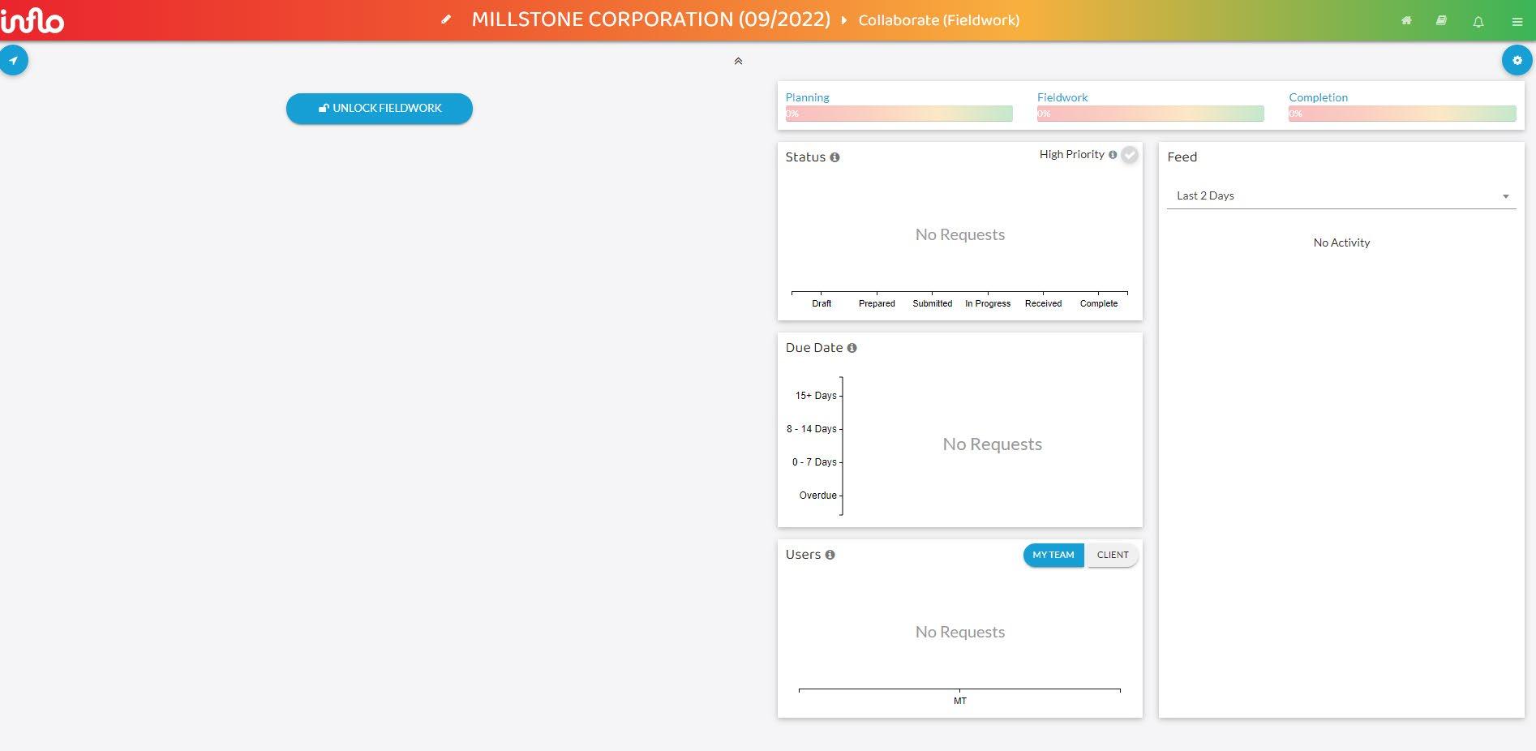The width and height of the screenshot is (1536, 751).
Task: Click the Submitted axis label
Action: click(x=933, y=303)
